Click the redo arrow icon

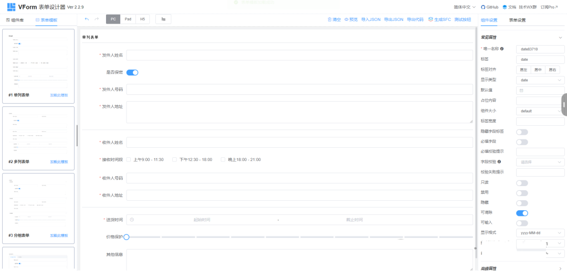point(97,19)
